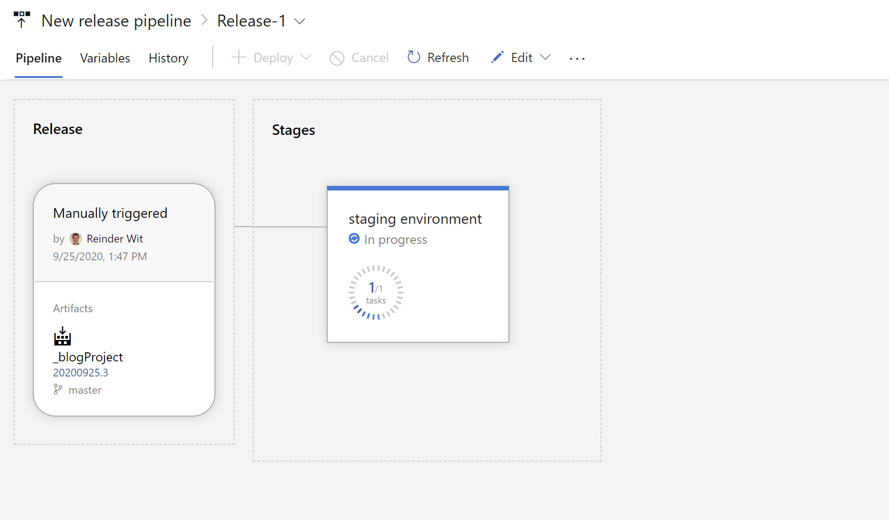Select the Pipeline tab

pyautogui.click(x=38, y=58)
